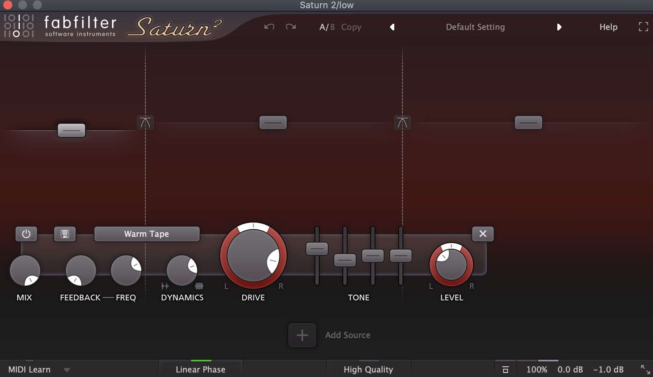
Task: Click the large DRIVE knob
Action: pos(253,256)
